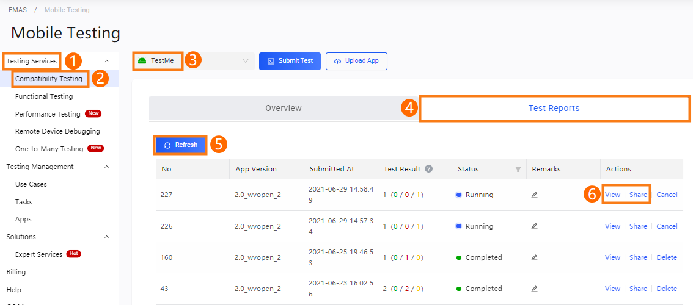This screenshot has height=305, width=693.
Task: Open Expert Services in the sidebar
Action: click(38, 254)
